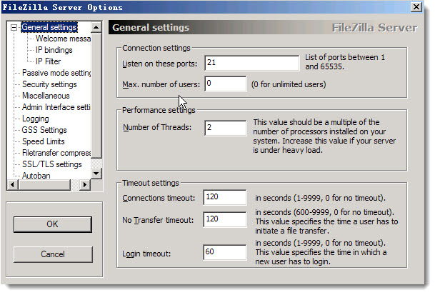
Task: Click the 'General settings' page header
Action: pyautogui.click(x=151, y=27)
